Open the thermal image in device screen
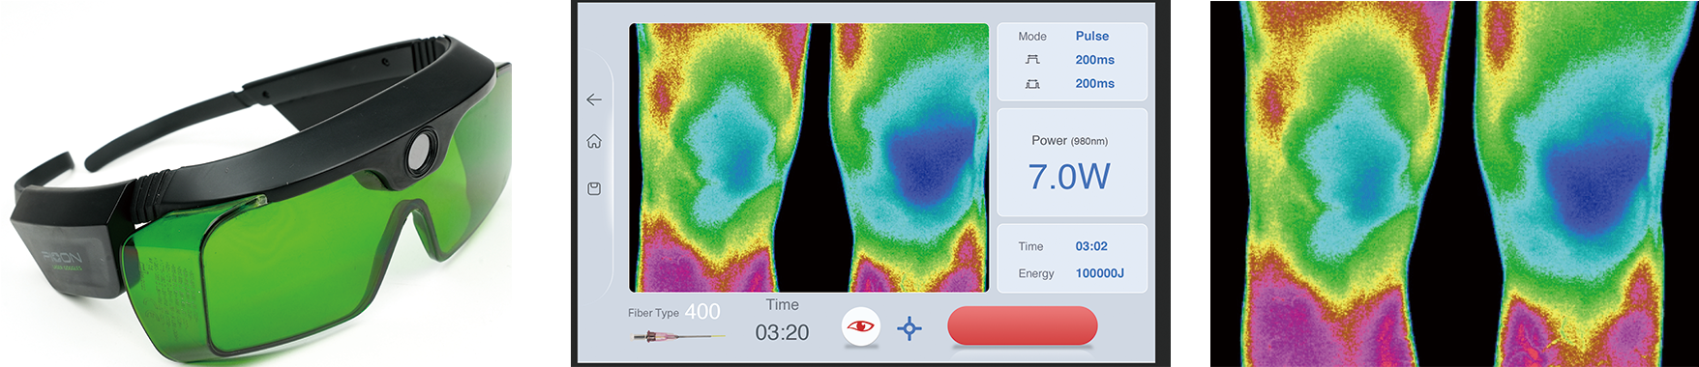The height and width of the screenshot is (367, 1699). coord(809,157)
